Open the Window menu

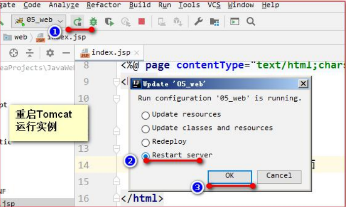coord(241,5)
